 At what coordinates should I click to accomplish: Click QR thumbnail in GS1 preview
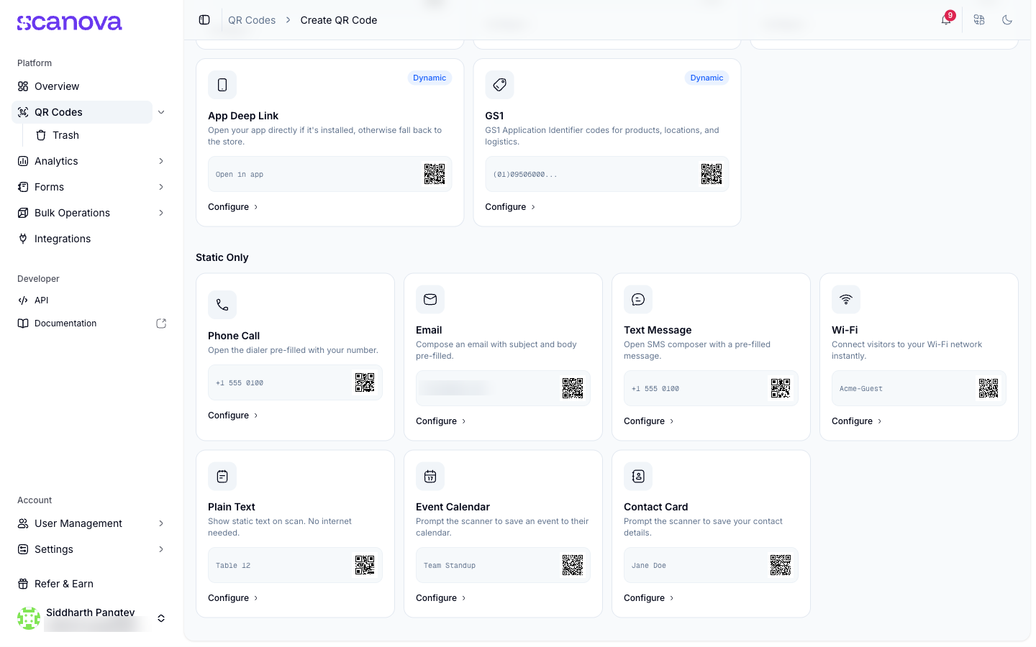click(x=712, y=174)
